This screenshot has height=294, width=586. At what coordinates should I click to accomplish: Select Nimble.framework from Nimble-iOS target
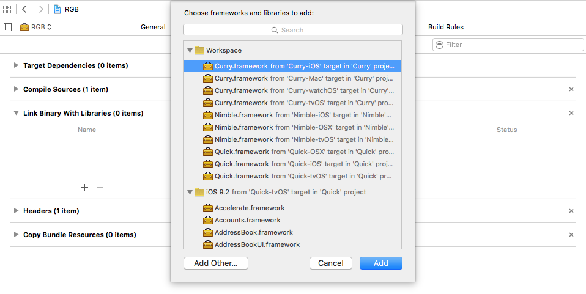(292, 115)
